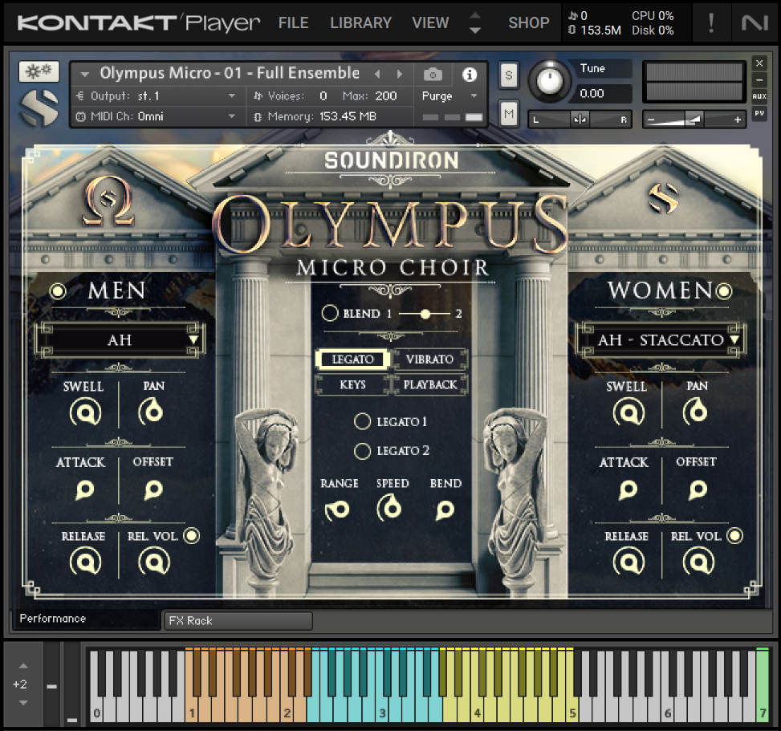This screenshot has height=731, width=781.
Task: Select the LEGATO panel button
Action: 352,359
